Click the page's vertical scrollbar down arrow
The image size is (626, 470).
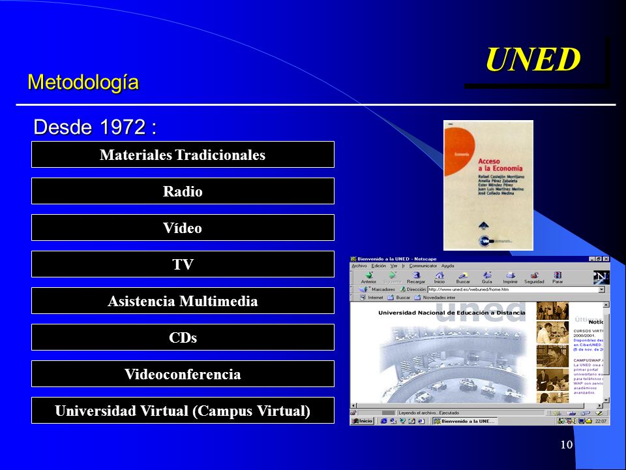tap(606, 399)
